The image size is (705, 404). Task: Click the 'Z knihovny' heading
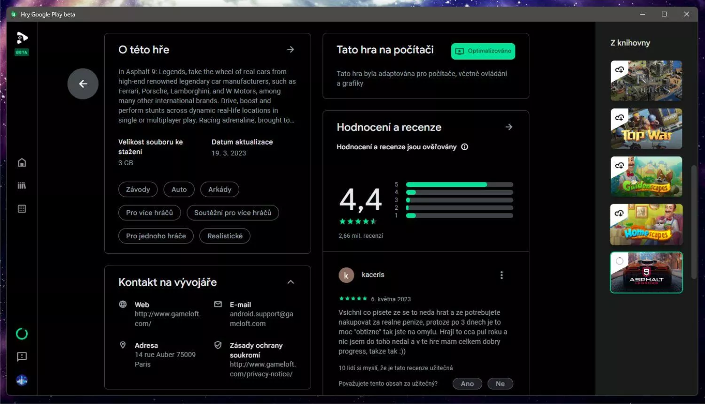point(630,43)
